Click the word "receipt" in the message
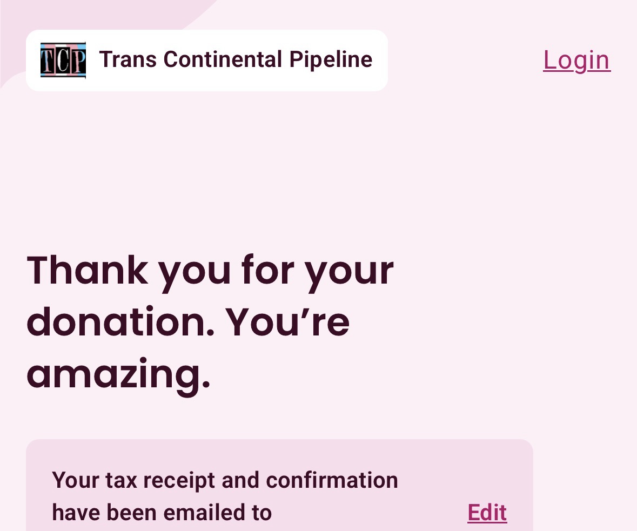 pos(176,480)
